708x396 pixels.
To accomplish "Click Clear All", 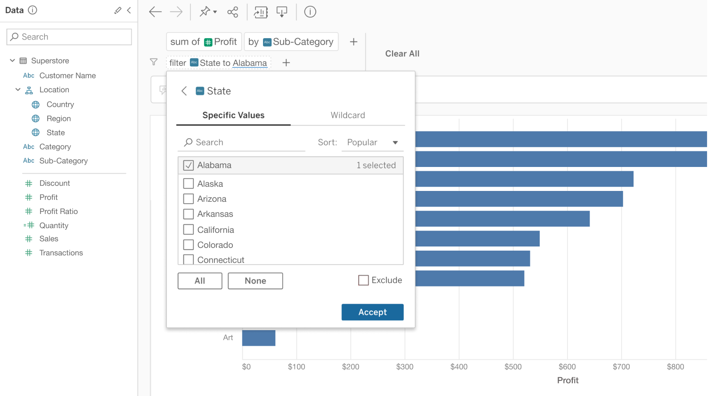I will 402,54.
